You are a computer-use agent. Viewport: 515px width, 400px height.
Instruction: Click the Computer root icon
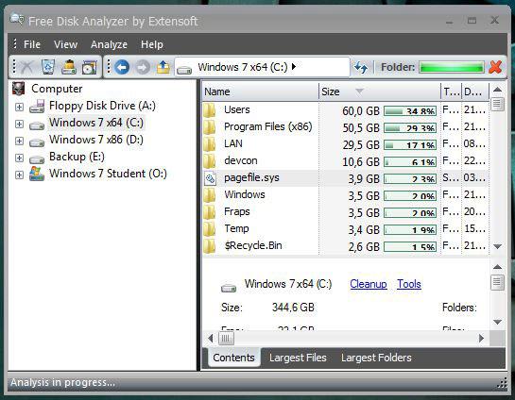click(18, 89)
